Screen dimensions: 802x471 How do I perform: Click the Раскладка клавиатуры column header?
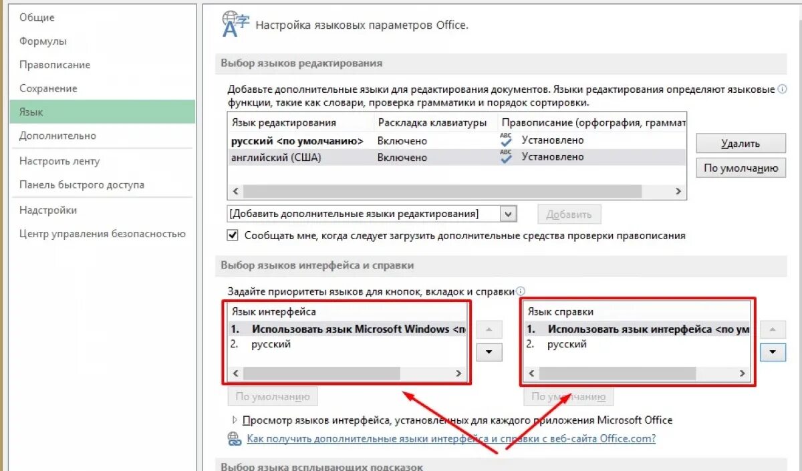(434, 123)
